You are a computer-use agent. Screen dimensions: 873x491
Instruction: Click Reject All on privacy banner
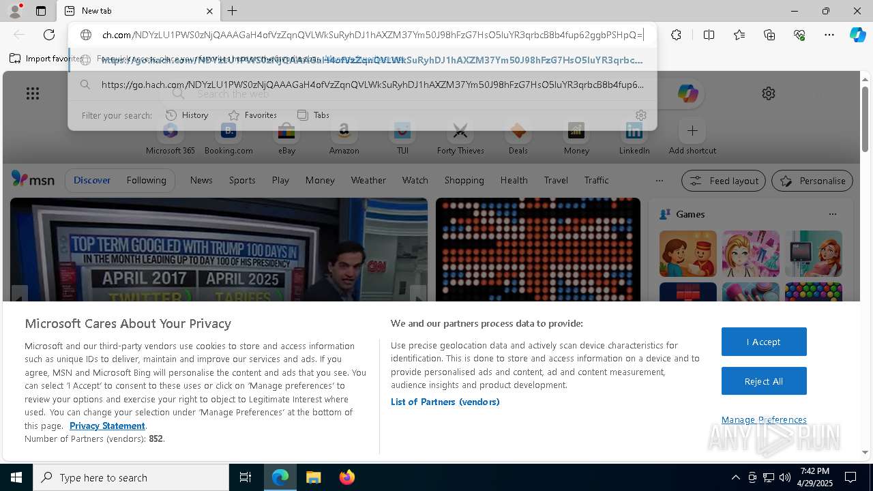(x=764, y=381)
